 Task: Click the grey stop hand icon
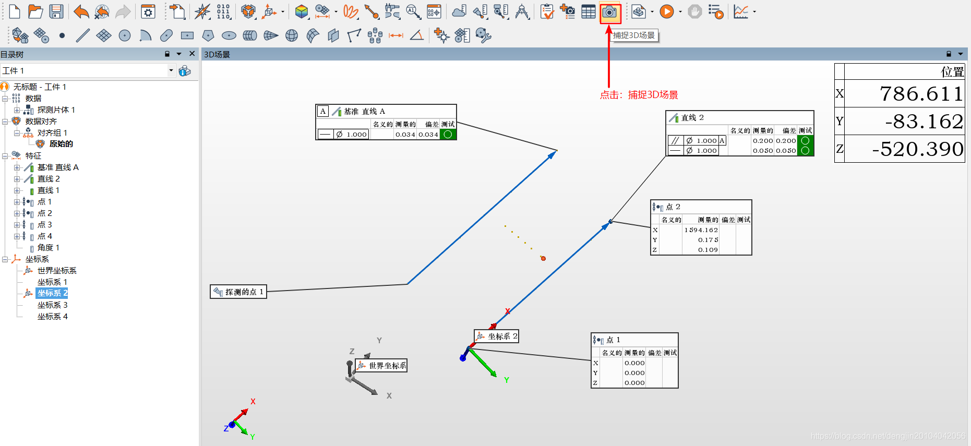(x=694, y=11)
